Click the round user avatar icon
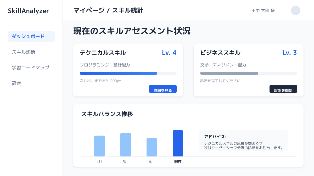This screenshot has width=314, height=176. [295, 10]
